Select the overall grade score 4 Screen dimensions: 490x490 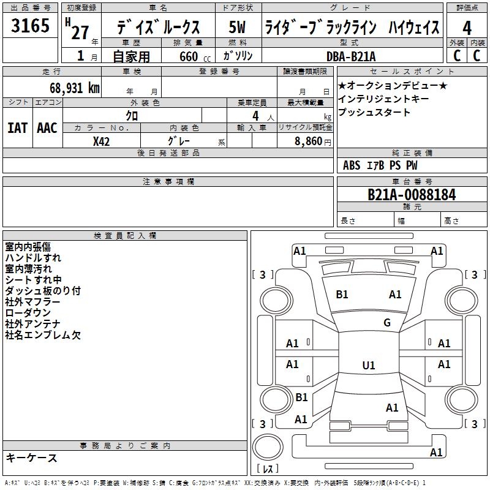point(467,28)
